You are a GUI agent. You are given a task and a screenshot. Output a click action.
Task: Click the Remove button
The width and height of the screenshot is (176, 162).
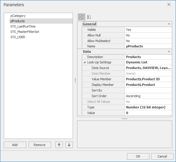coord(40,145)
